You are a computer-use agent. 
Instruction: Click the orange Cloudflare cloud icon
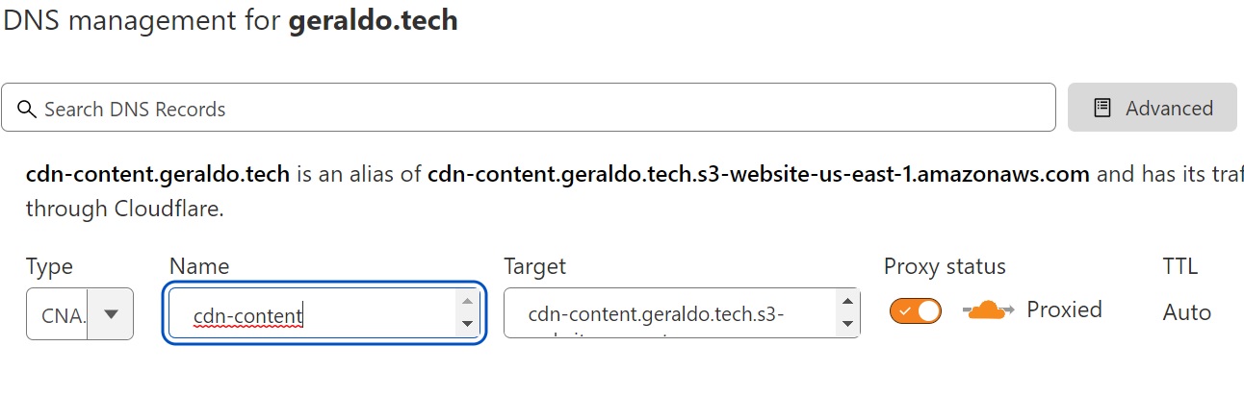pyautogui.click(x=986, y=309)
